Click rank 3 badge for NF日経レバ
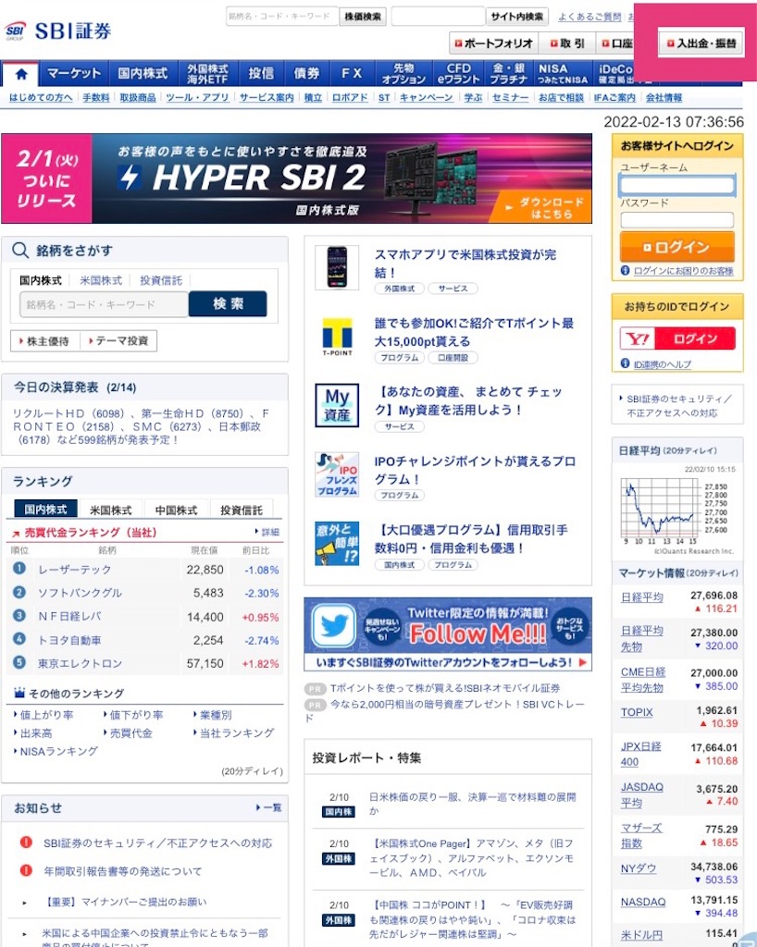This screenshot has height=947, width=757. (x=19, y=615)
